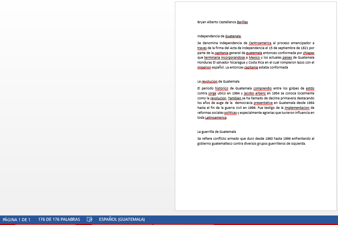Click the underlined word 'Centroamerica'
Viewport: 338px width, 225px height.
click(260, 43)
